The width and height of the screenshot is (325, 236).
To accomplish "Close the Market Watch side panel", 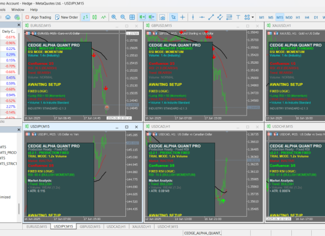I will (19, 25).
